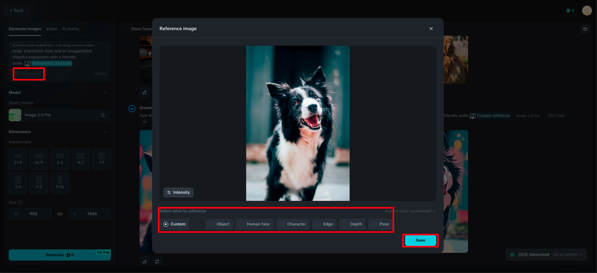Select the Character reference option
This screenshot has width=597, height=273.
(293, 224)
